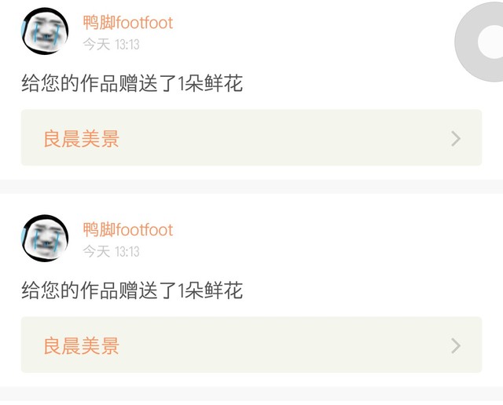
Task: Open the 良辰美景 work title in the lower card
Action: pyautogui.click(x=82, y=345)
